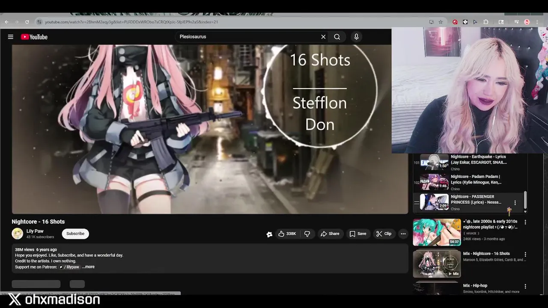This screenshot has height=308, width=548.
Task: Go to the YouTube home logo
Action: coord(34,37)
